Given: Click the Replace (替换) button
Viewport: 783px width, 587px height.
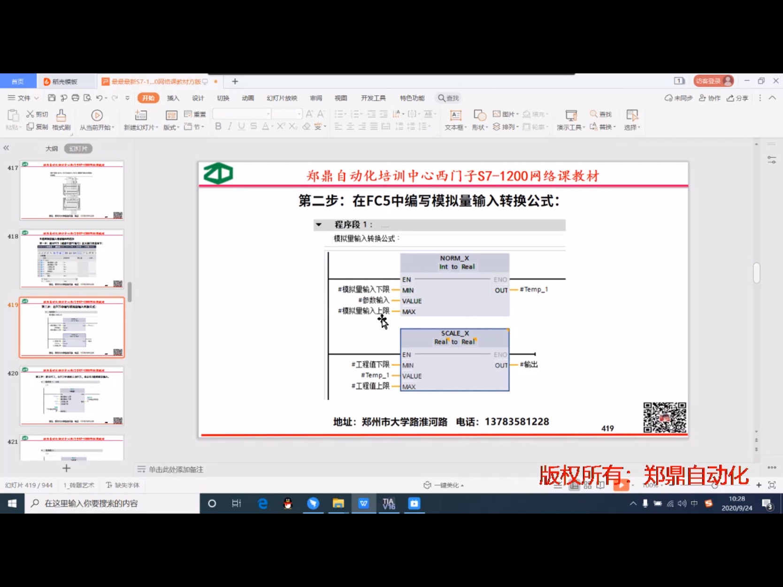Looking at the screenshot, I should [x=602, y=127].
